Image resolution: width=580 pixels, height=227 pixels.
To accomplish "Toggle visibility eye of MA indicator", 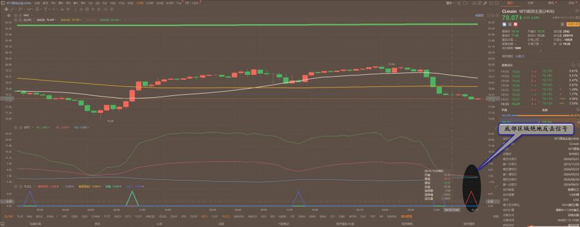I will click(16, 15).
